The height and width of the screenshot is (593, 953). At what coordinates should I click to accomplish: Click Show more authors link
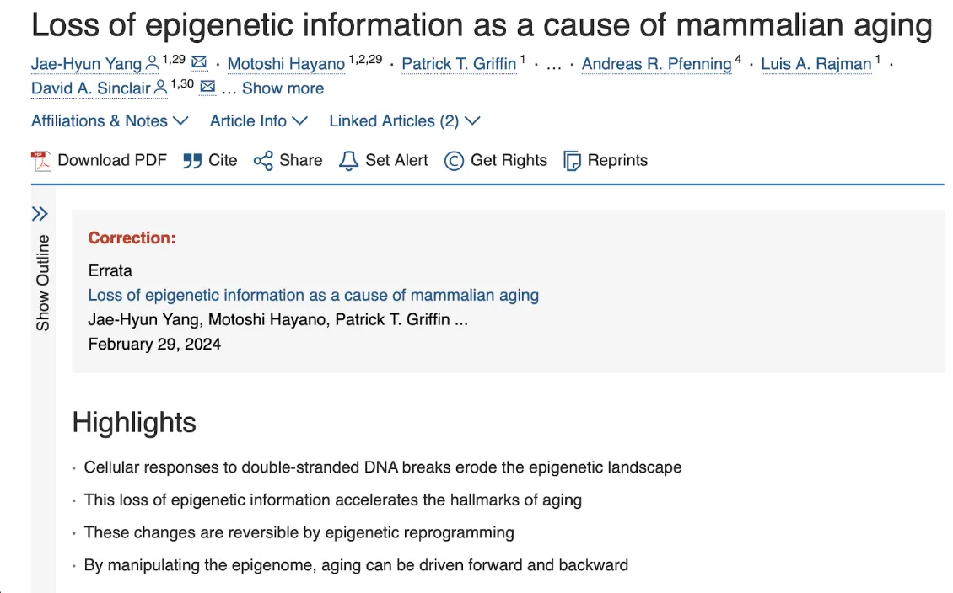283,88
